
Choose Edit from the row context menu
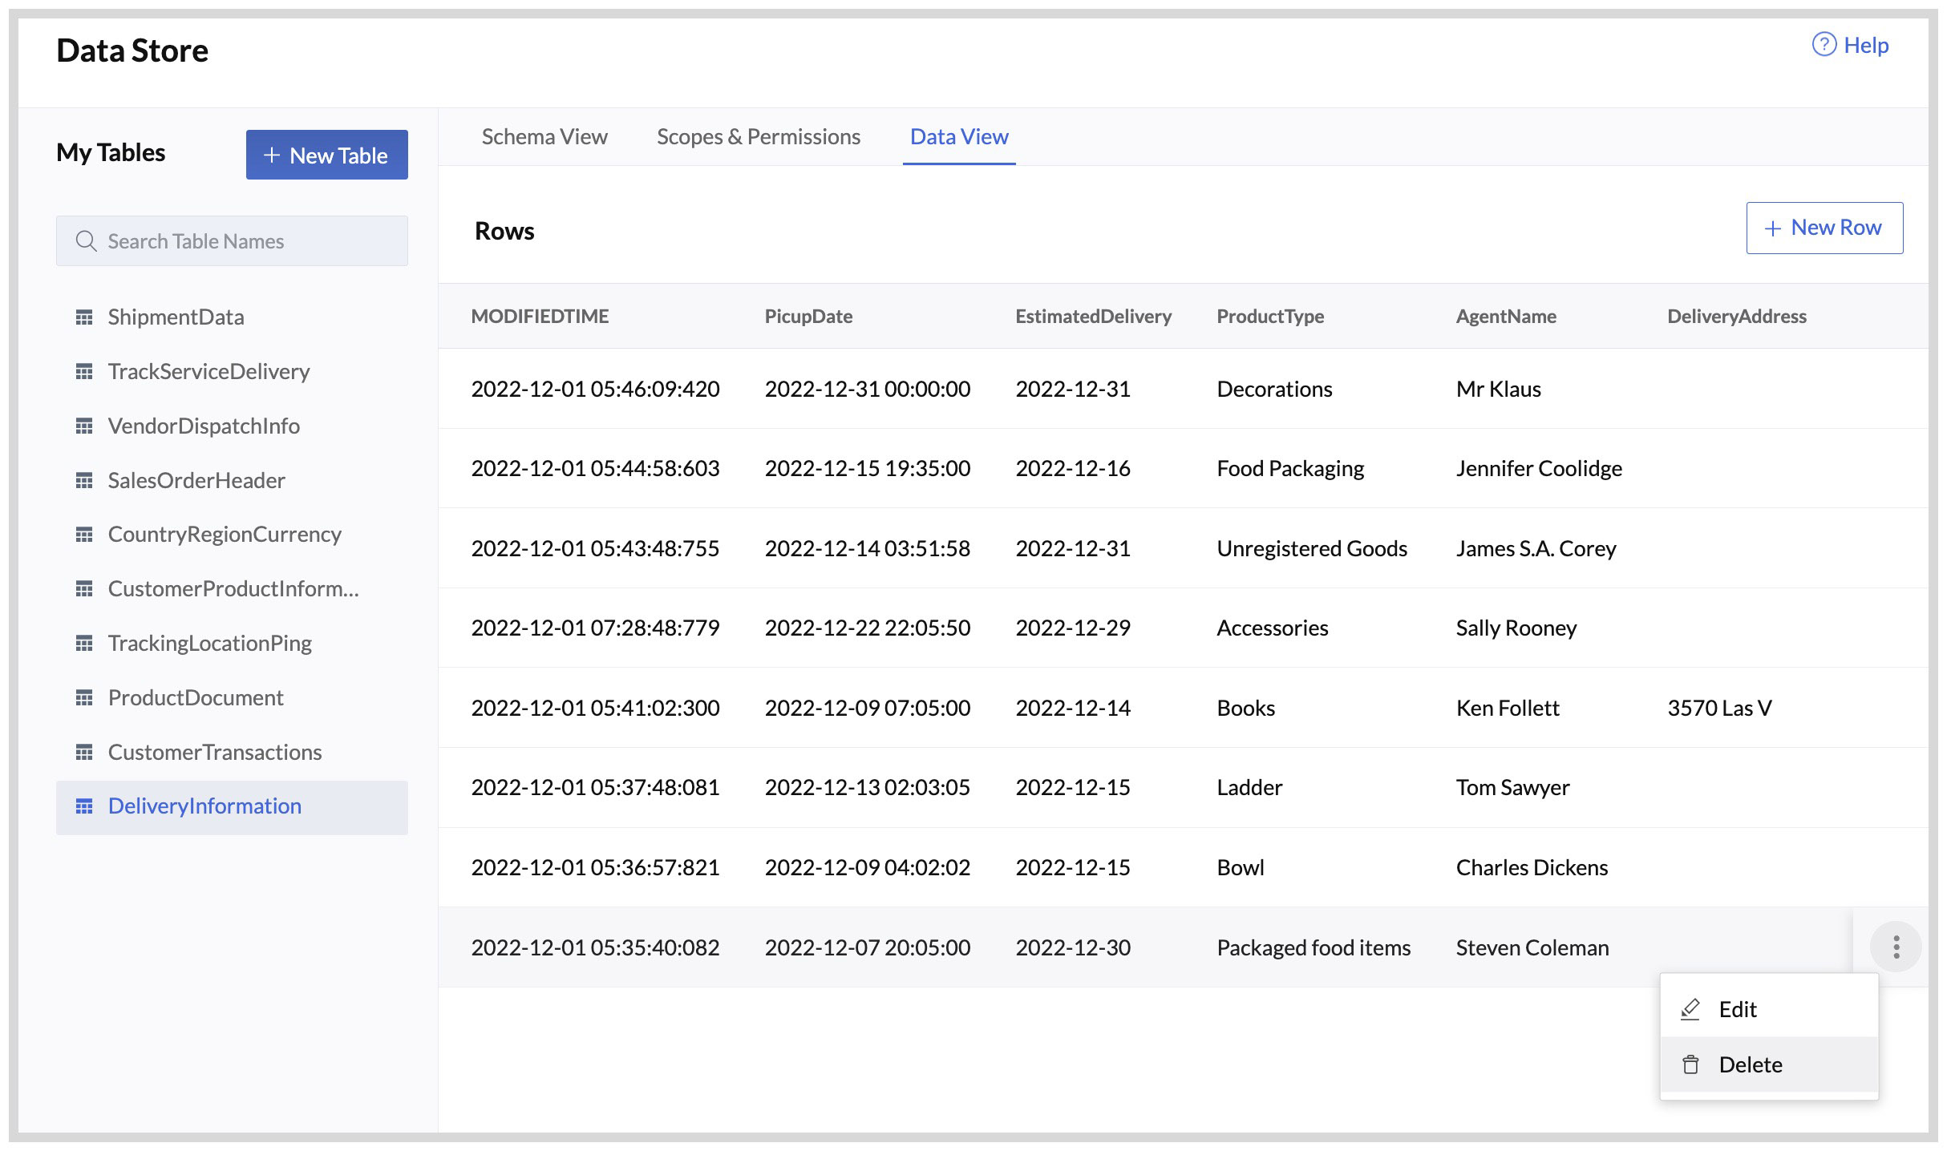(1738, 1009)
